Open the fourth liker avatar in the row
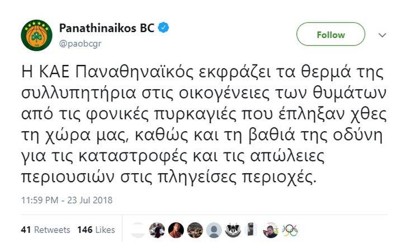411x242 pixels. pyautogui.click(x=195, y=230)
